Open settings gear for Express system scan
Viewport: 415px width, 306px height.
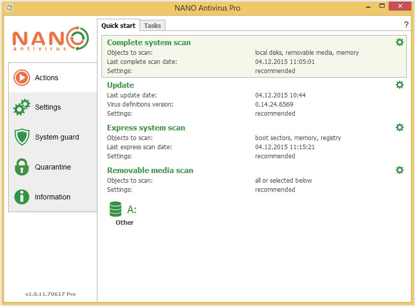399,127
